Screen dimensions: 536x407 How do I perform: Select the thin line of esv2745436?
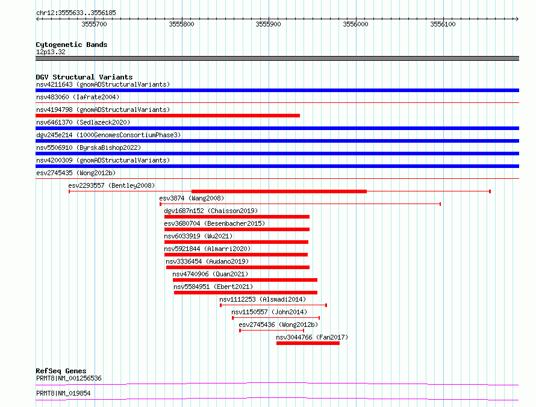[x=272, y=331]
